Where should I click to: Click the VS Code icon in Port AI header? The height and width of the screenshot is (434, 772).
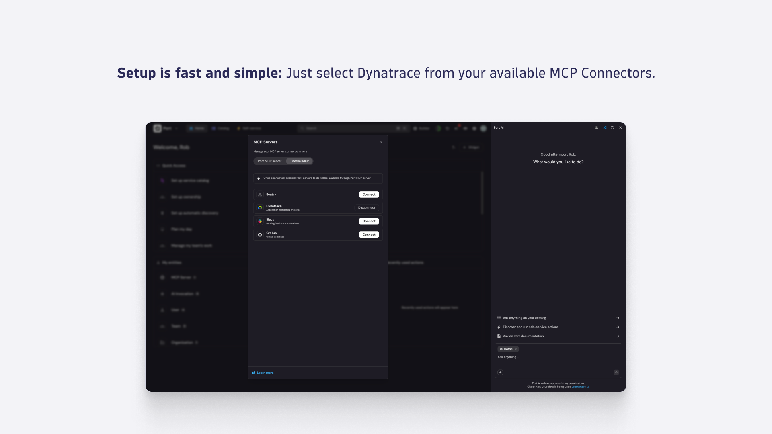pyautogui.click(x=605, y=128)
